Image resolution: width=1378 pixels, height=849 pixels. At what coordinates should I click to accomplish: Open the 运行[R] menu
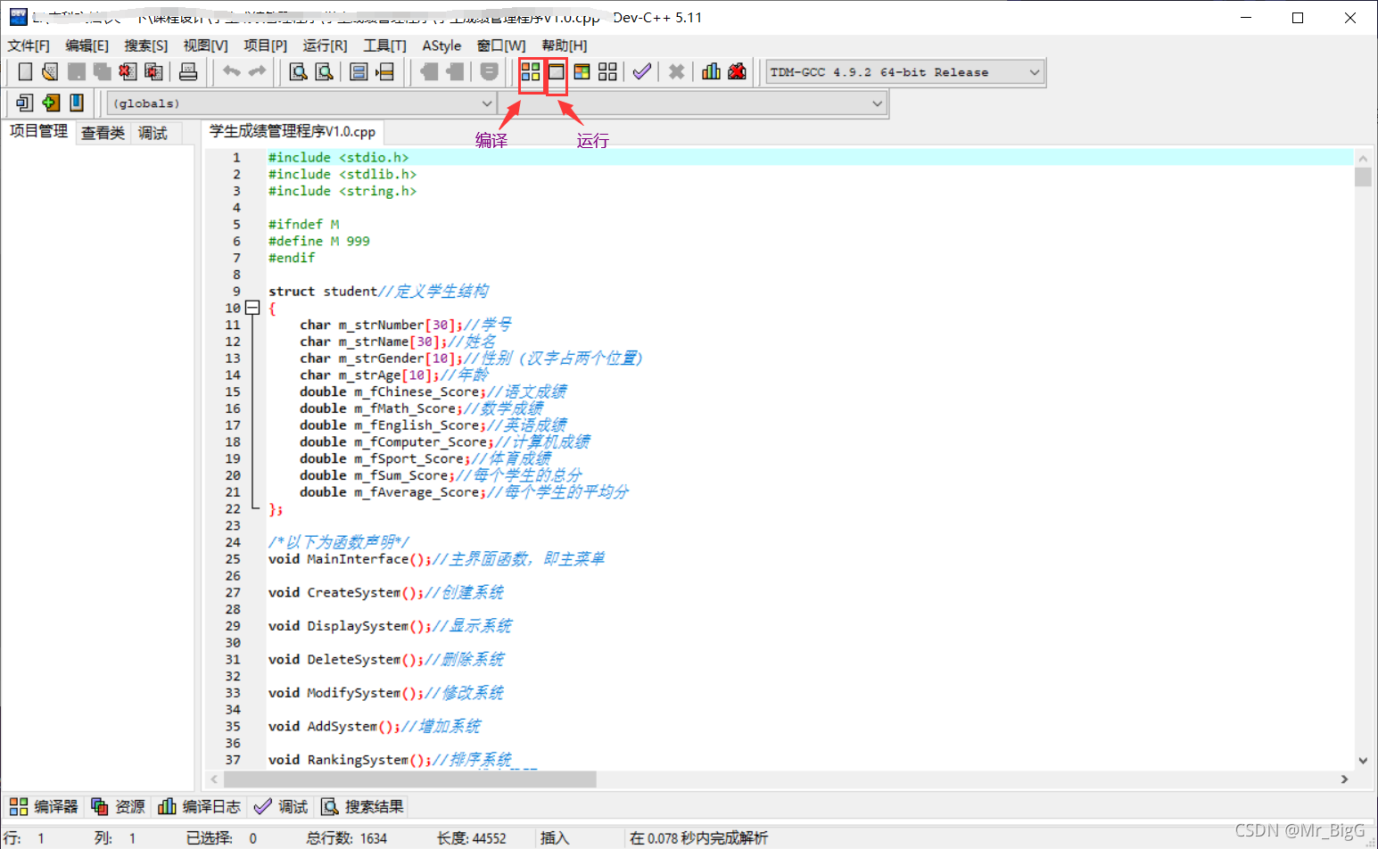click(325, 45)
